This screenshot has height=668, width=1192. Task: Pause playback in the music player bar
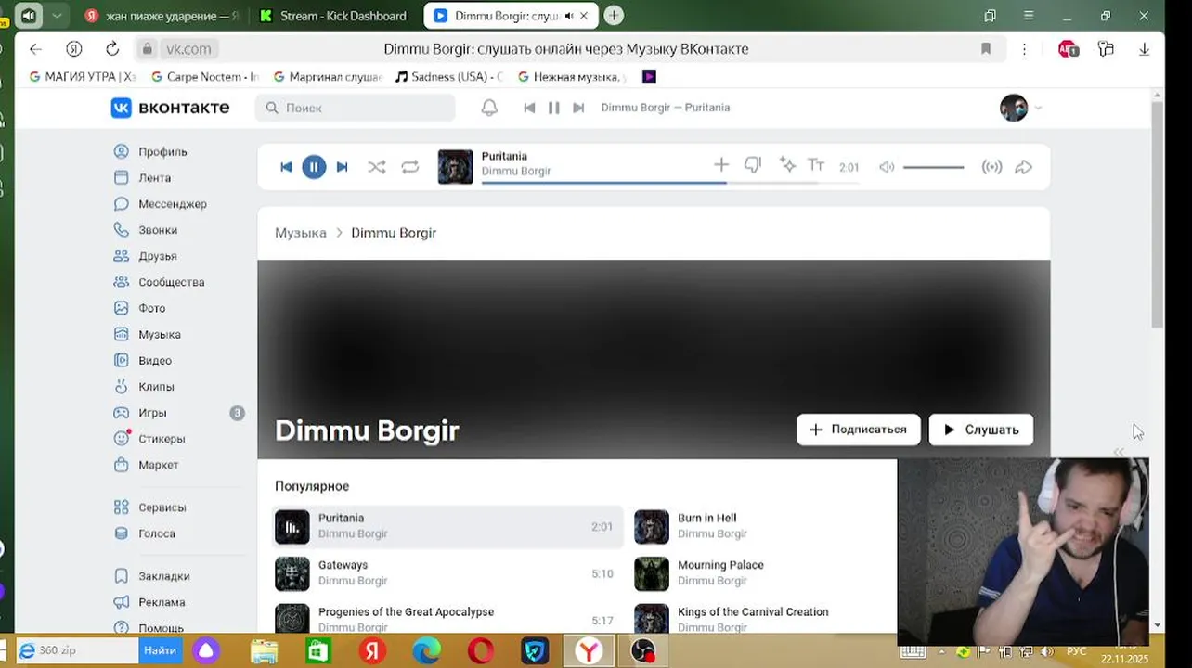314,167
